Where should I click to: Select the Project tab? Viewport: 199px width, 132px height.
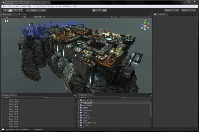(x=85, y=95)
